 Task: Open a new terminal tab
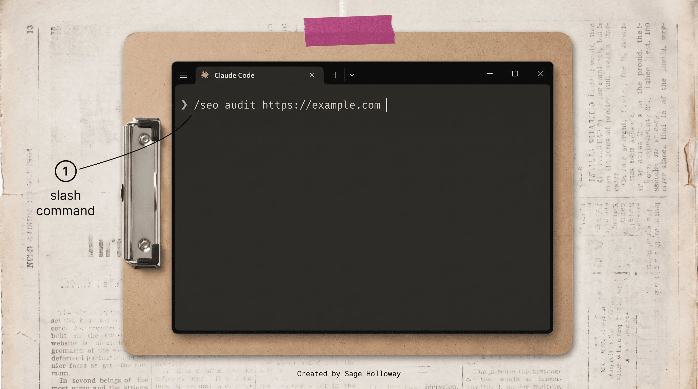(x=335, y=75)
